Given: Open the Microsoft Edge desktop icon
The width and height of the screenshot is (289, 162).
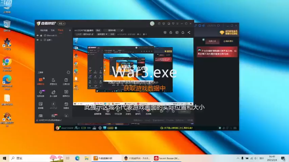Looking at the screenshot, I should (7, 82).
